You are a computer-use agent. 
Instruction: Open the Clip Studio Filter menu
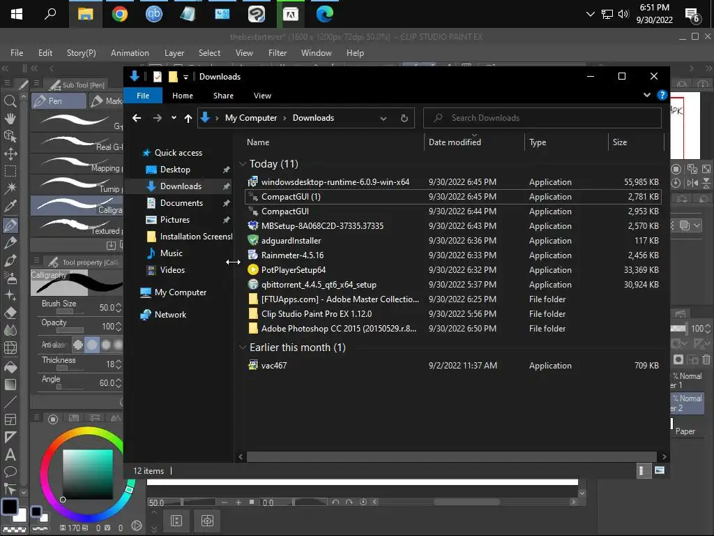coord(278,53)
